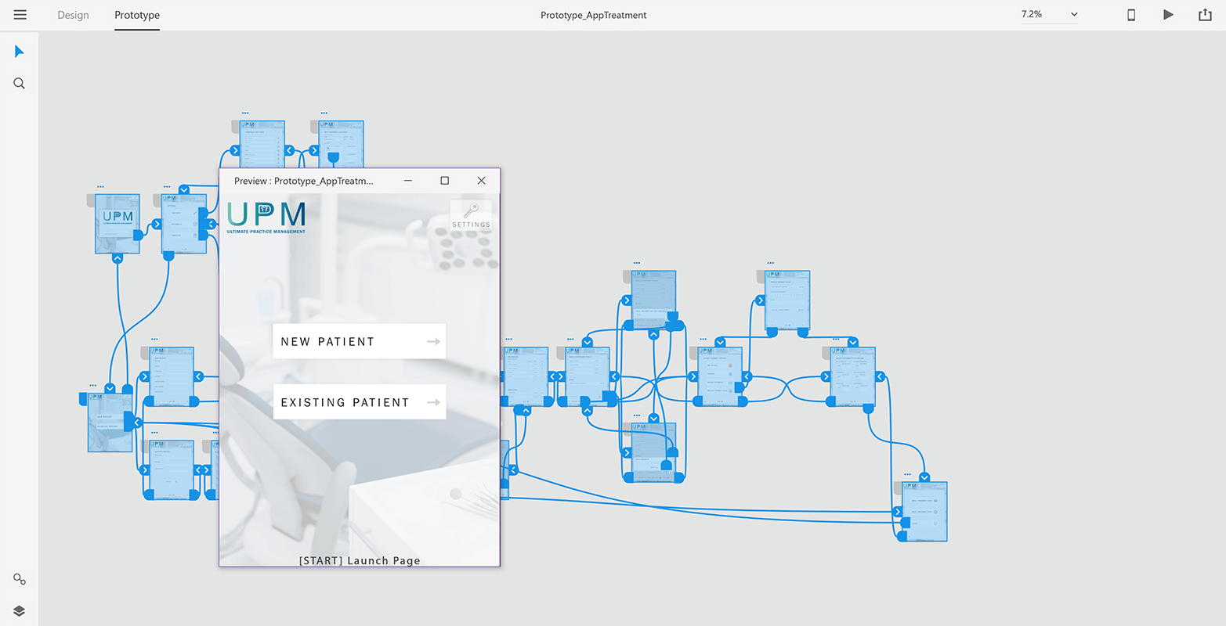The height and width of the screenshot is (626, 1226).
Task: Activate the Zoom magnifier tool
Action: [x=20, y=83]
